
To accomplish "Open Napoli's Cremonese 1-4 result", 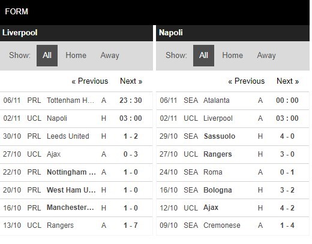I will tap(233, 225).
